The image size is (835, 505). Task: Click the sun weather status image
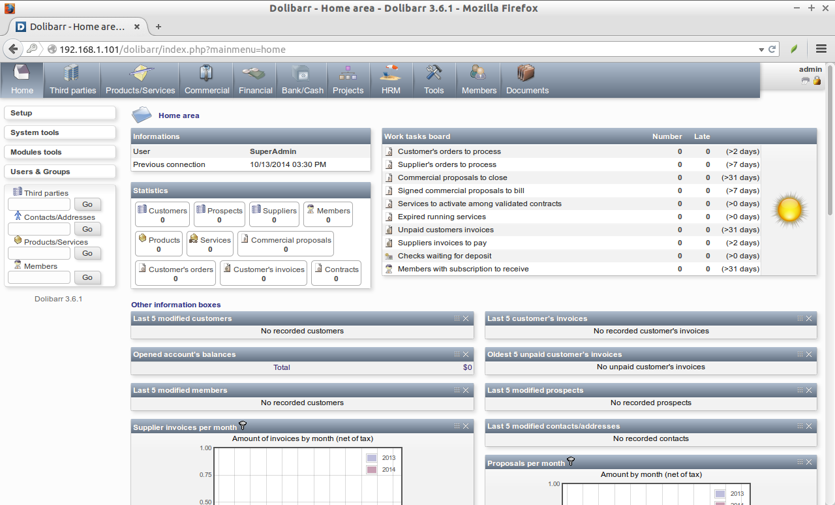(789, 210)
